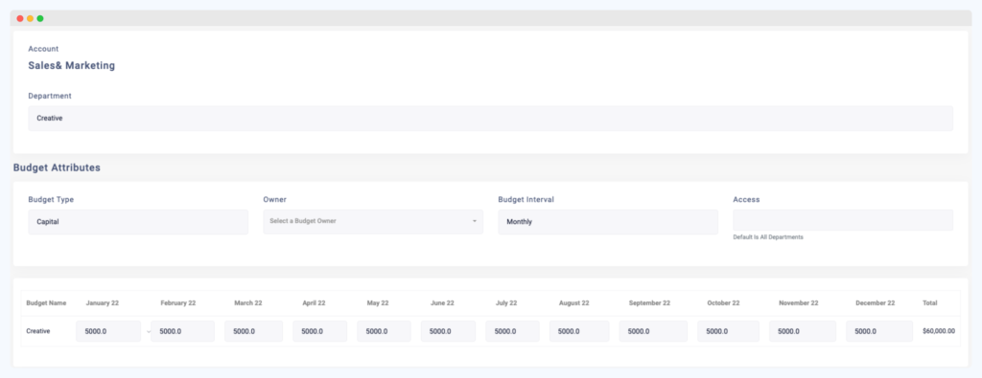Click the January 22 budget amount field
This screenshot has width=982, height=378.
point(108,331)
